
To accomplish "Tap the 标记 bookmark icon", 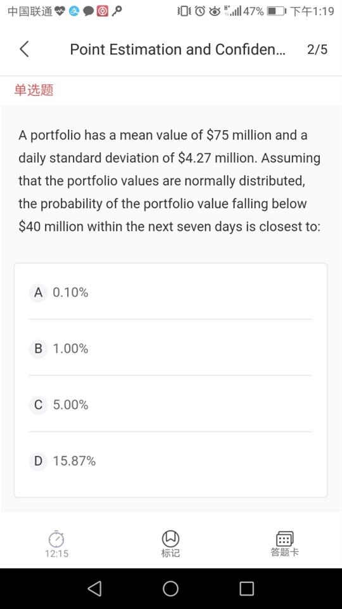I will 170,538.
